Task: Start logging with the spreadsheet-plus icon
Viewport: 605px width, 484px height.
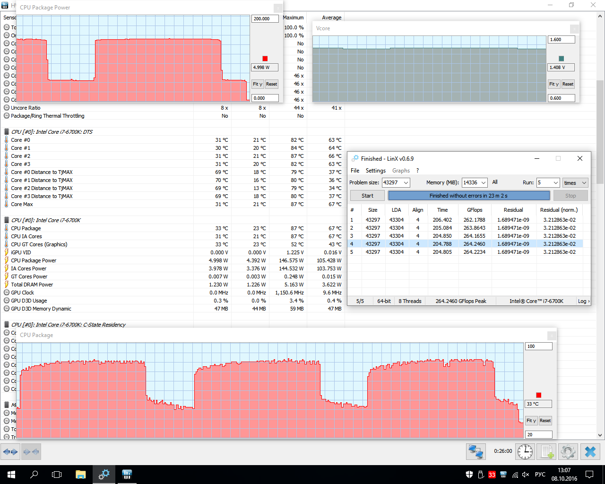Action: pyautogui.click(x=547, y=452)
